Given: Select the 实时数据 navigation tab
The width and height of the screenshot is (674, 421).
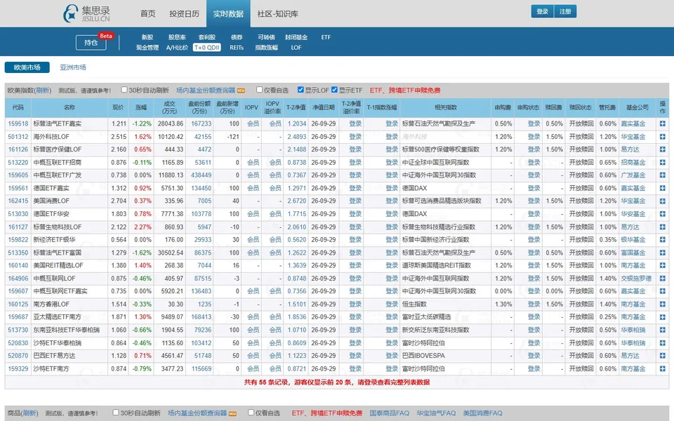Looking at the screenshot, I should coord(228,14).
